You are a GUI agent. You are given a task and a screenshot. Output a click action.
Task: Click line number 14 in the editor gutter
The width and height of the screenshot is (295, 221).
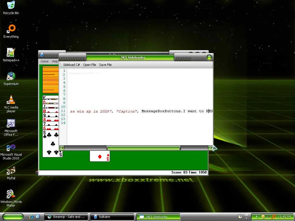(63, 123)
